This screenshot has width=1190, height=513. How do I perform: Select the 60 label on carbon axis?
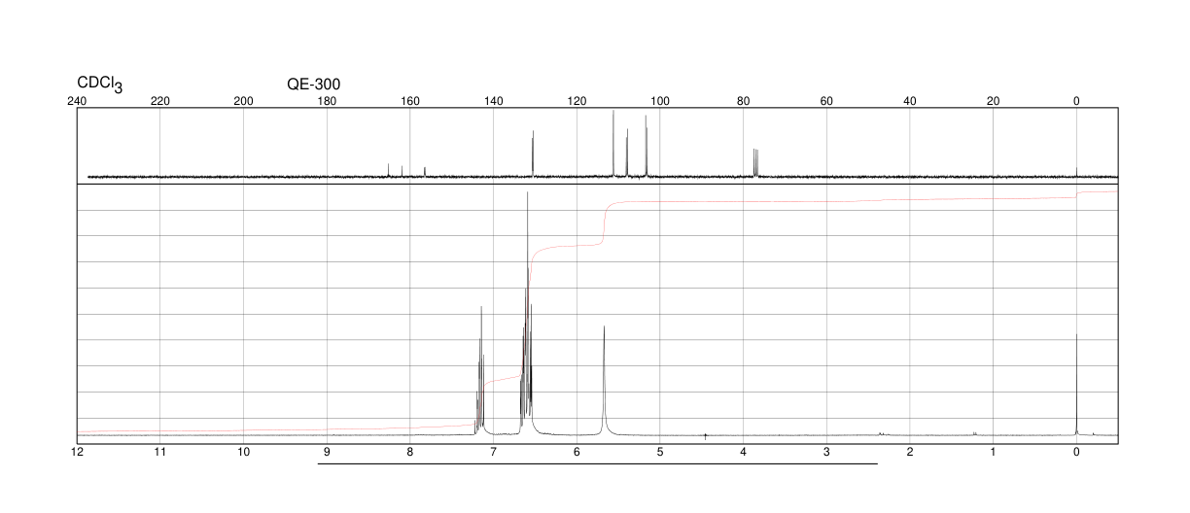click(x=826, y=101)
